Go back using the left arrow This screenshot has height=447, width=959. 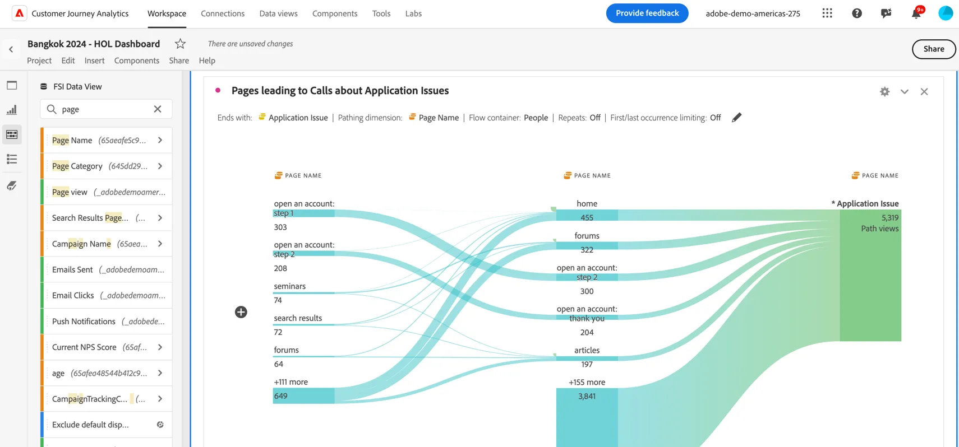pos(11,49)
